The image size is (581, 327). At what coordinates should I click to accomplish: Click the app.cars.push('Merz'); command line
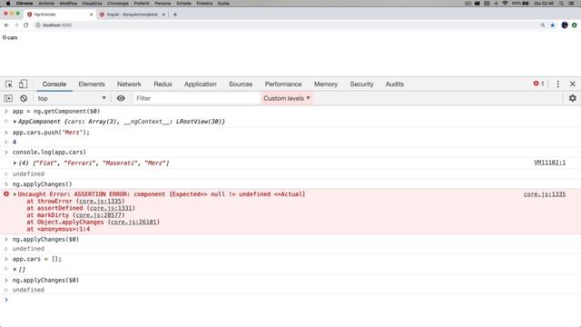pos(51,133)
